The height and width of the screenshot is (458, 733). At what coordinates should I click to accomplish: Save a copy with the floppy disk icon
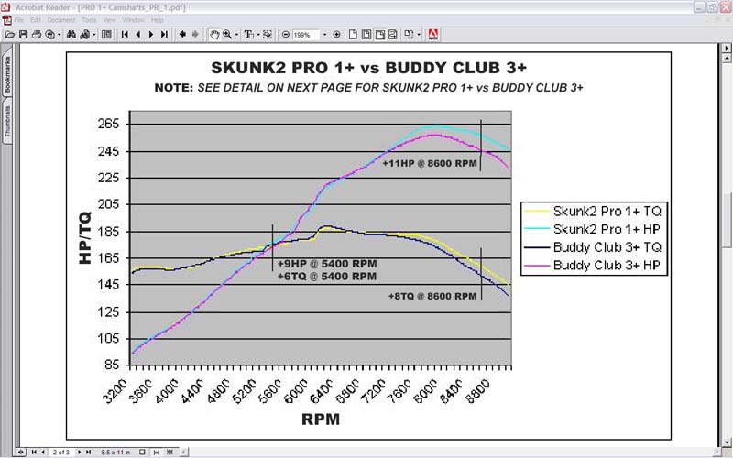tap(23, 35)
